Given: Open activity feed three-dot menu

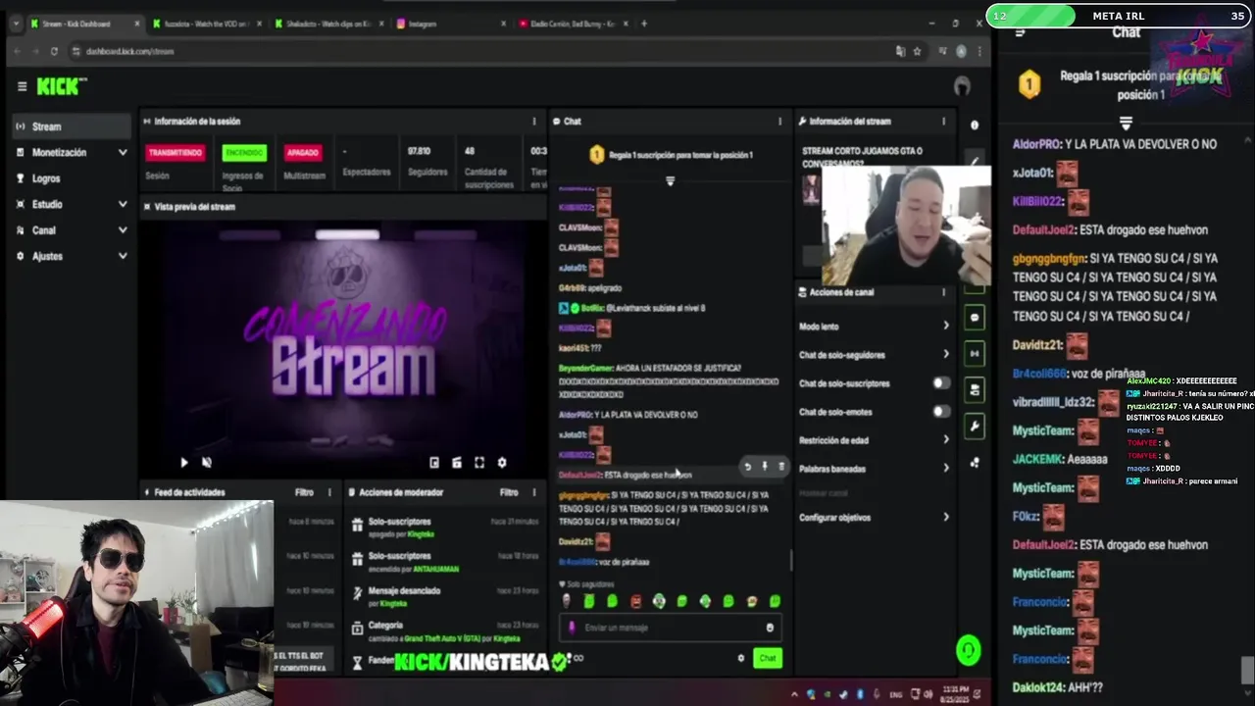Looking at the screenshot, I should [329, 492].
